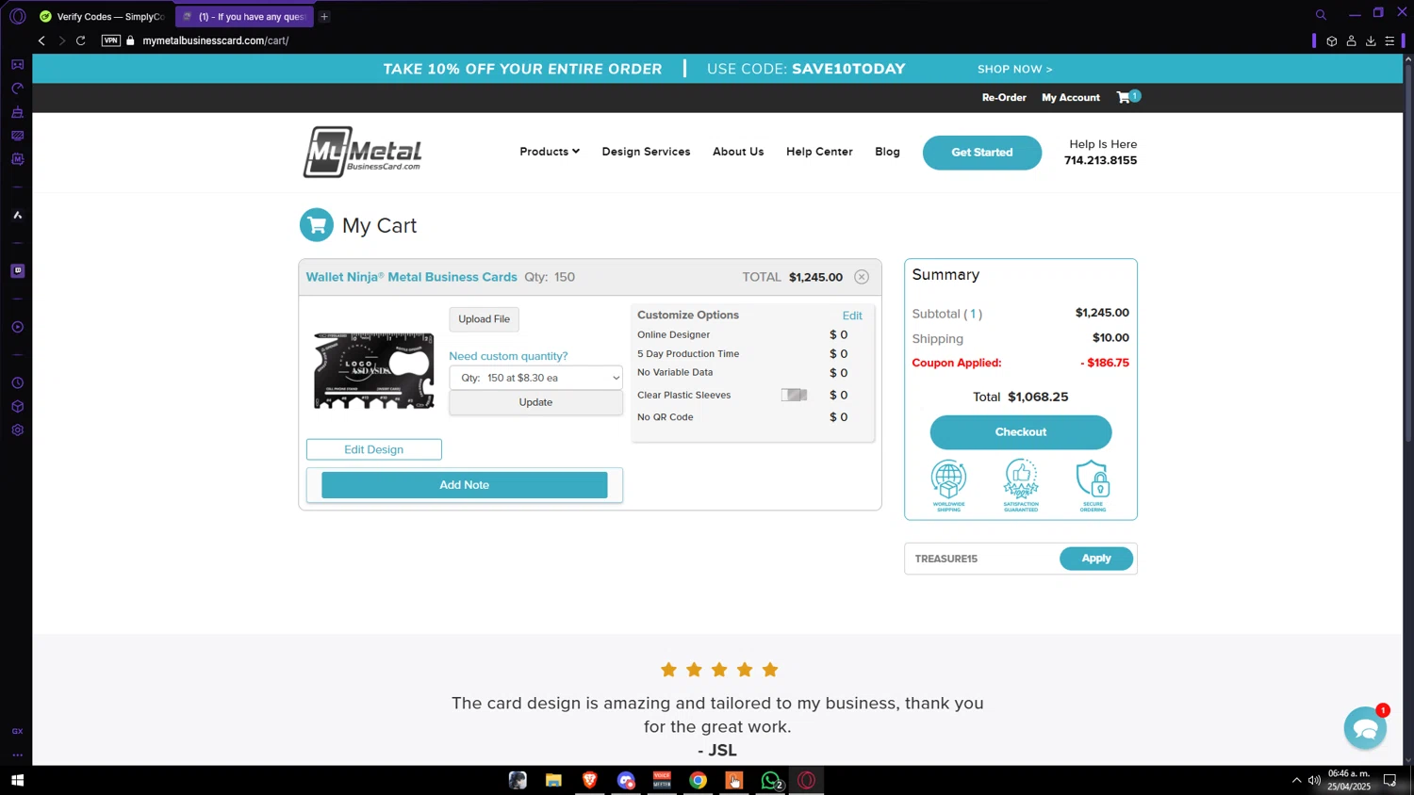Open Google Chrome from the taskbar
This screenshot has width=1414, height=795.
pyautogui.click(x=698, y=780)
